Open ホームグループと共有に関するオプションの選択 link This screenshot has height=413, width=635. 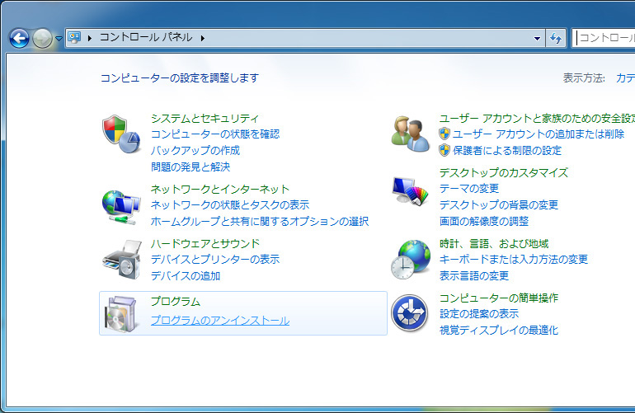tap(260, 221)
